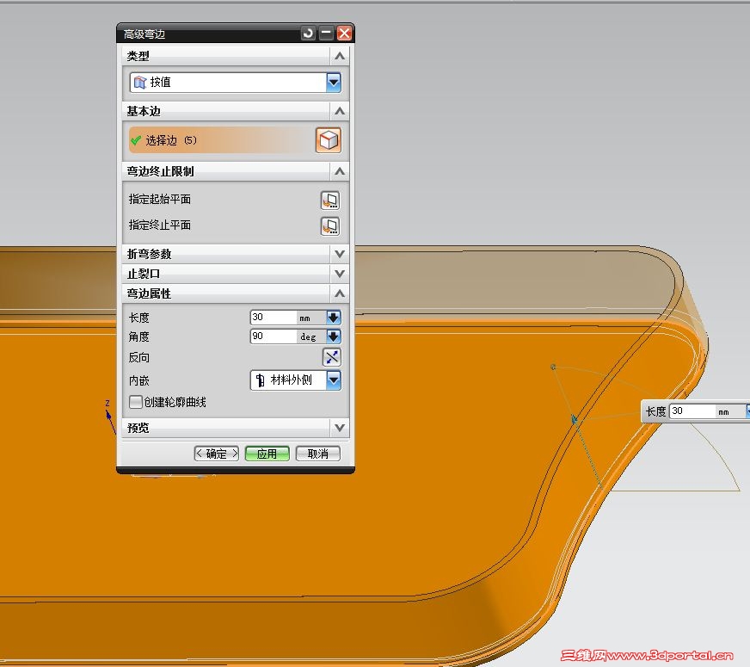Click the specify start plane icon
The height and width of the screenshot is (667, 750).
(x=330, y=200)
